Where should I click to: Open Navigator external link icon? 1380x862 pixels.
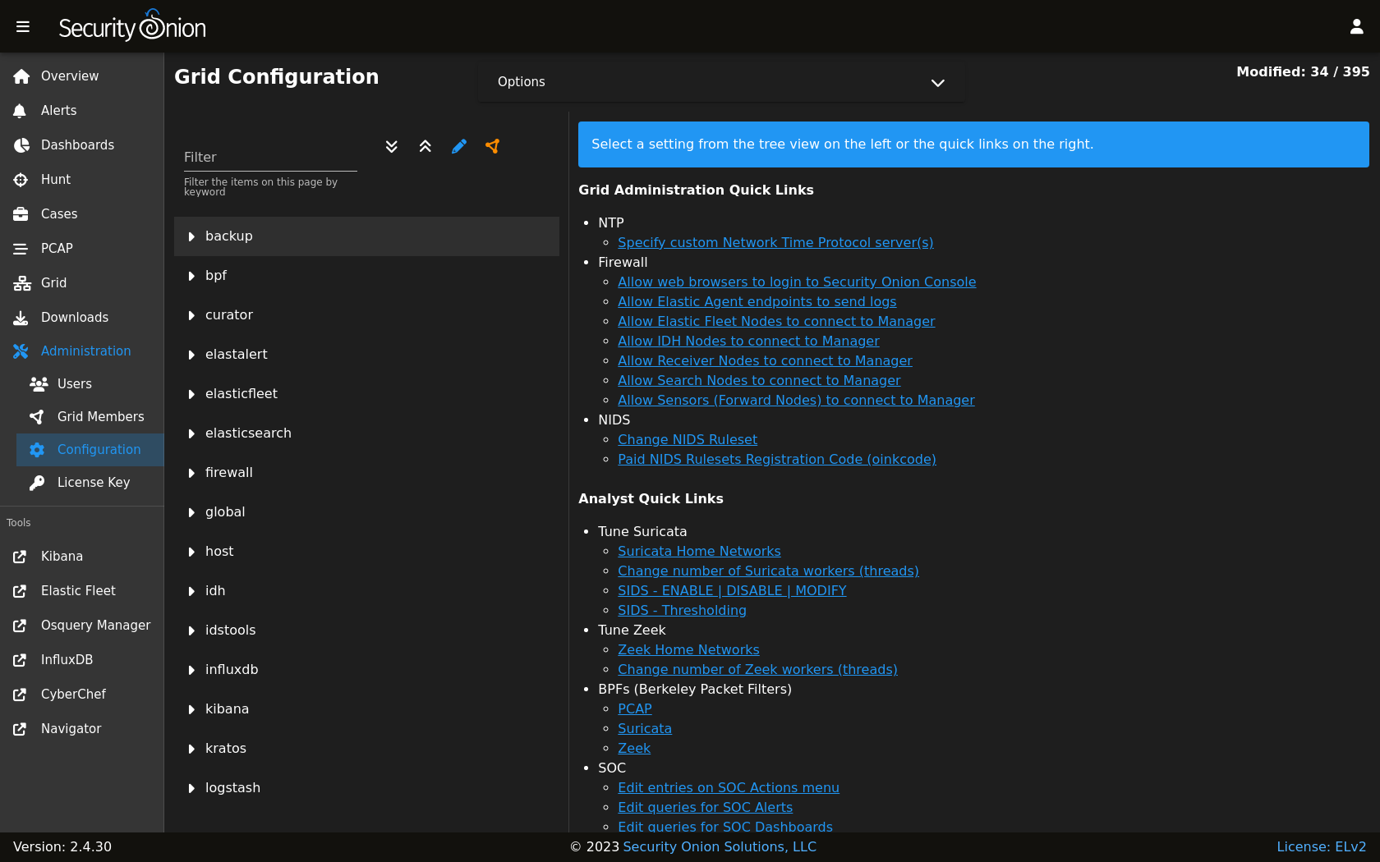click(x=21, y=729)
